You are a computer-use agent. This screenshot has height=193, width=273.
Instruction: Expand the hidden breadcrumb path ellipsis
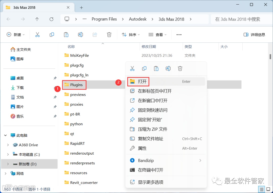pyautogui.click(x=85, y=19)
